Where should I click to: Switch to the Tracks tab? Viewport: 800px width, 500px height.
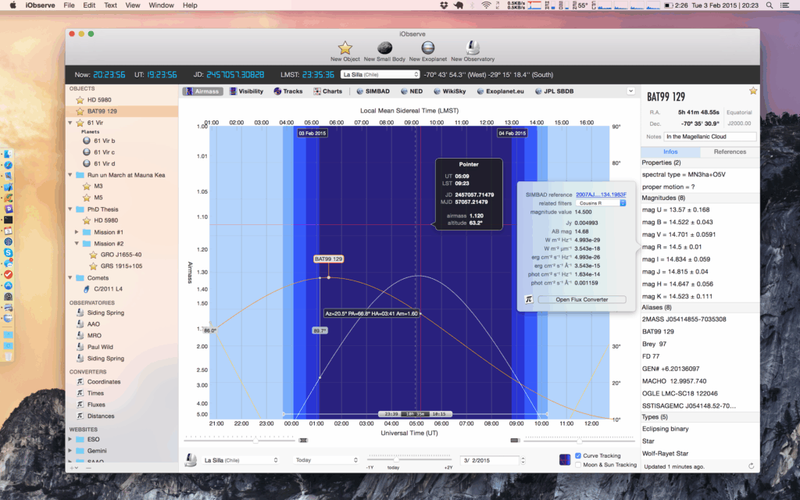[x=288, y=91]
